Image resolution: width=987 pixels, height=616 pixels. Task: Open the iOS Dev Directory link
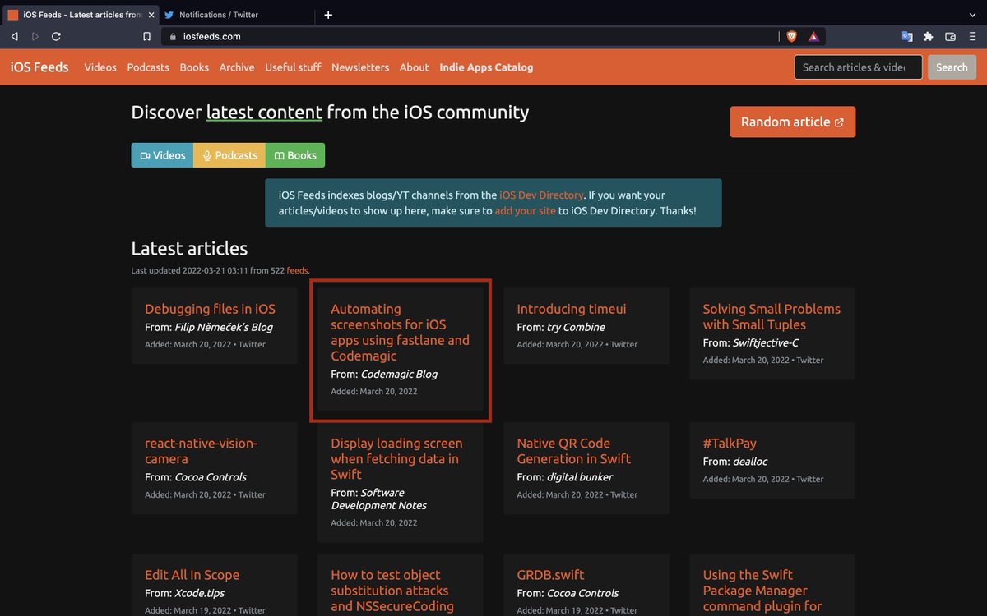point(541,195)
